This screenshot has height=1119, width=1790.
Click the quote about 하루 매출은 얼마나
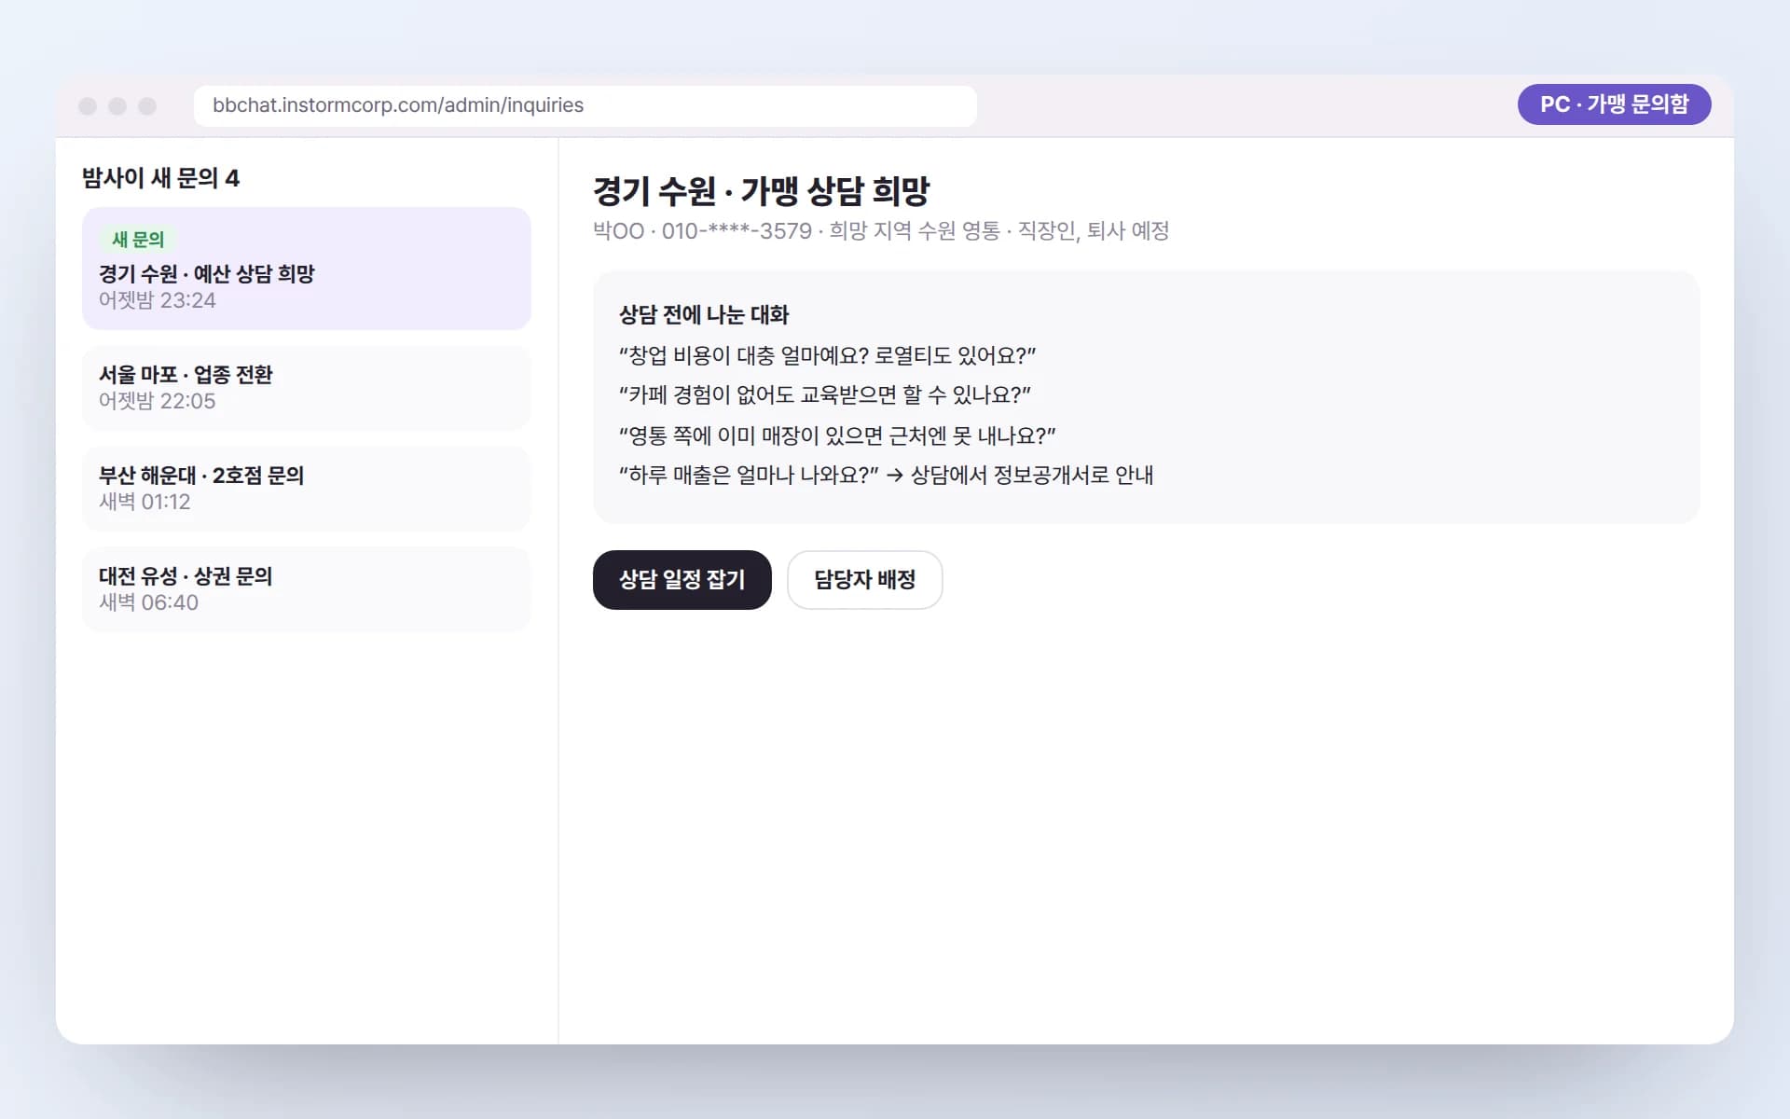(886, 476)
